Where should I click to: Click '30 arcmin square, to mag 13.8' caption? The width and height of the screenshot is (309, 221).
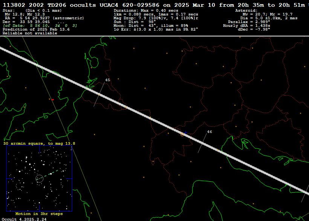click(39, 144)
